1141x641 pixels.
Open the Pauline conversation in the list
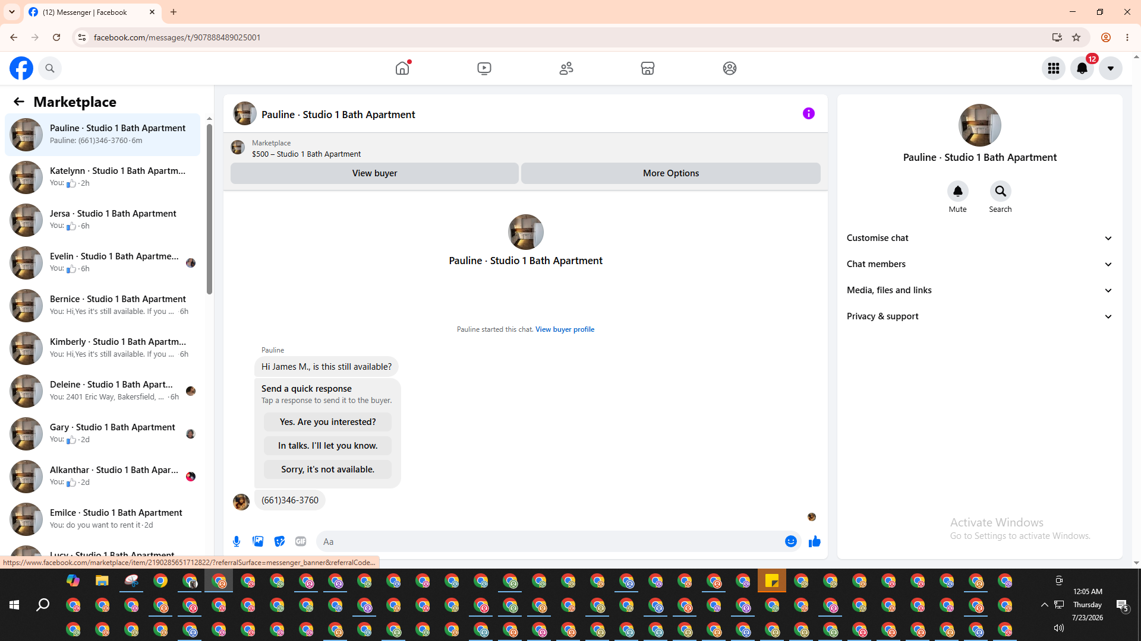tap(102, 135)
